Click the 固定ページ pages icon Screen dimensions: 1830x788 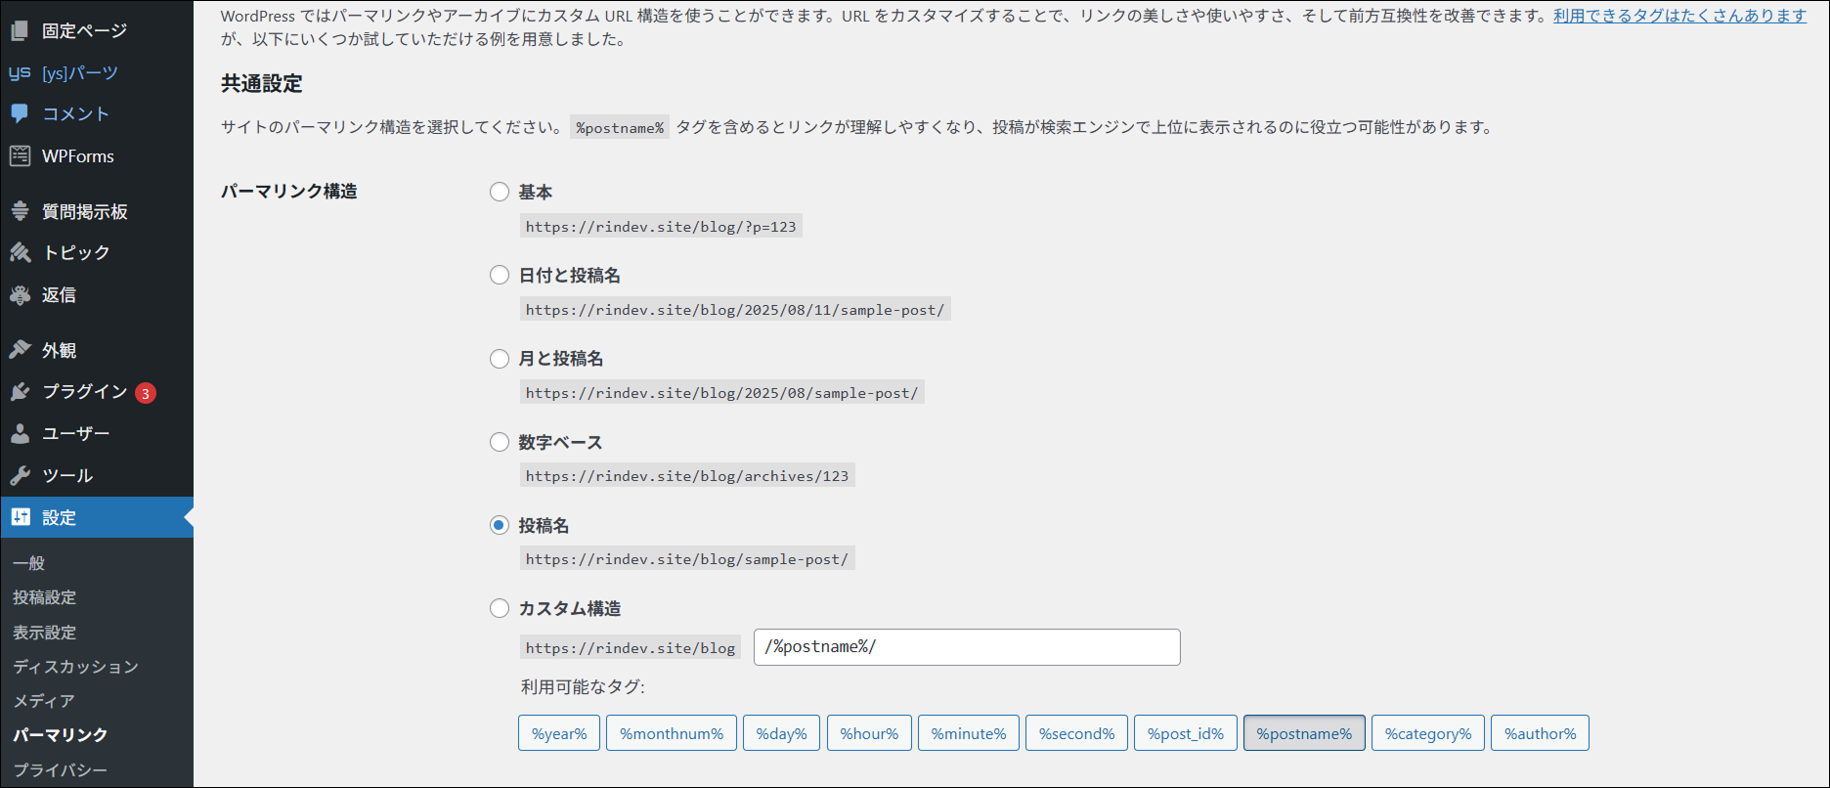[20, 31]
